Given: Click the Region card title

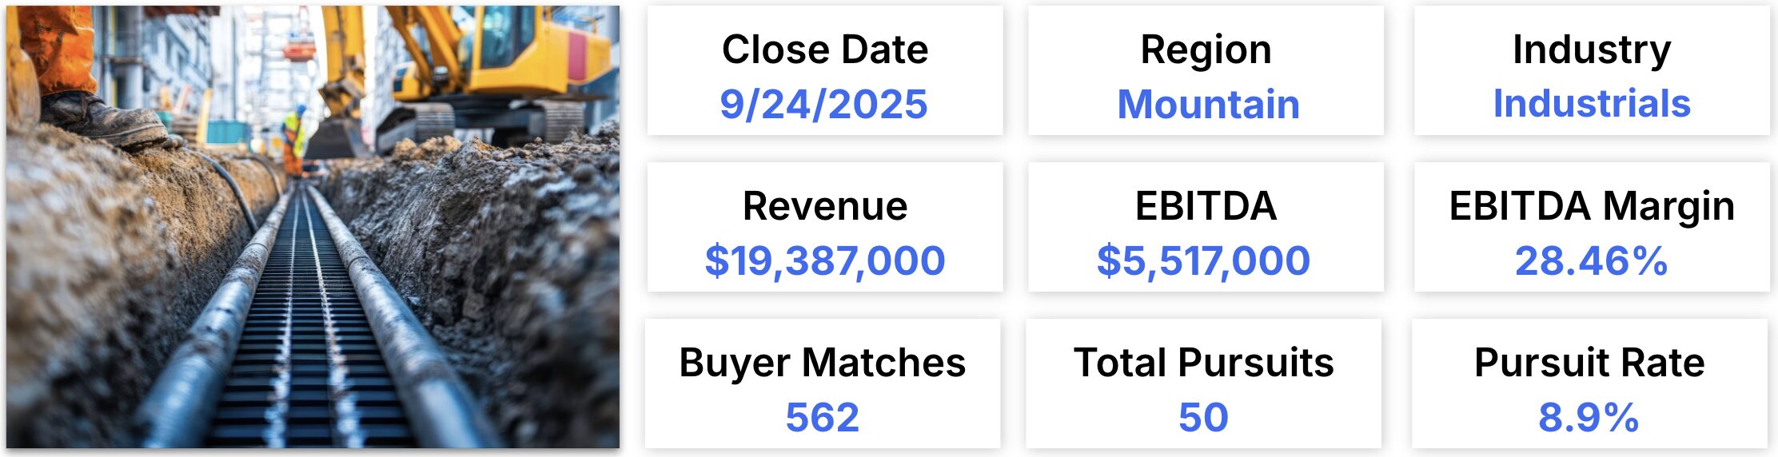Looking at the screenshot, I should 1206,50.
